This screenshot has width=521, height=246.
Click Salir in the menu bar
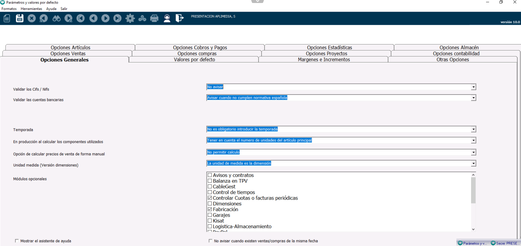pos(64,9)
